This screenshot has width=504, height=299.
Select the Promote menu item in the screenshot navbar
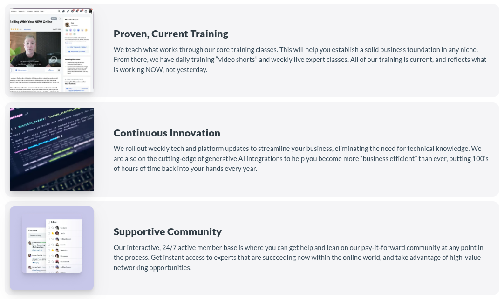29,11
